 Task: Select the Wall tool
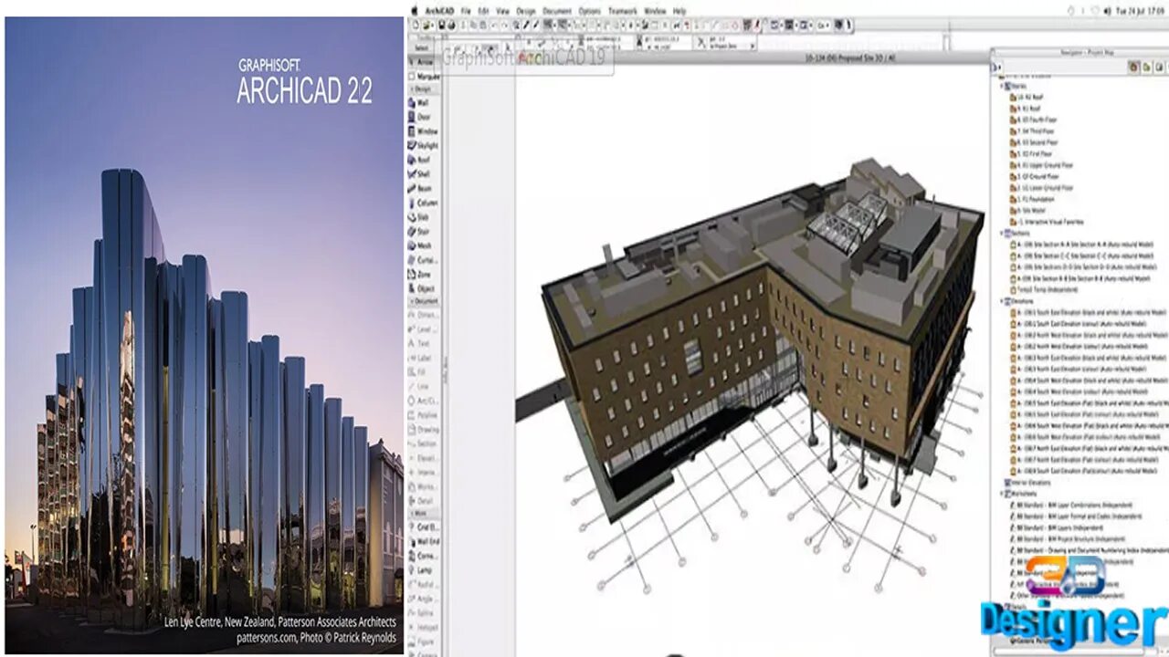pos(425,103)
